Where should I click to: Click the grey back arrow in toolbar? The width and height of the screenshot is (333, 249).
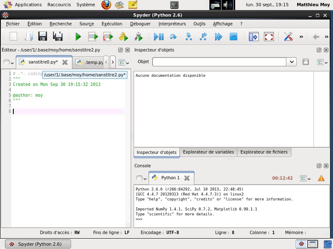click(x=316, y=37)
